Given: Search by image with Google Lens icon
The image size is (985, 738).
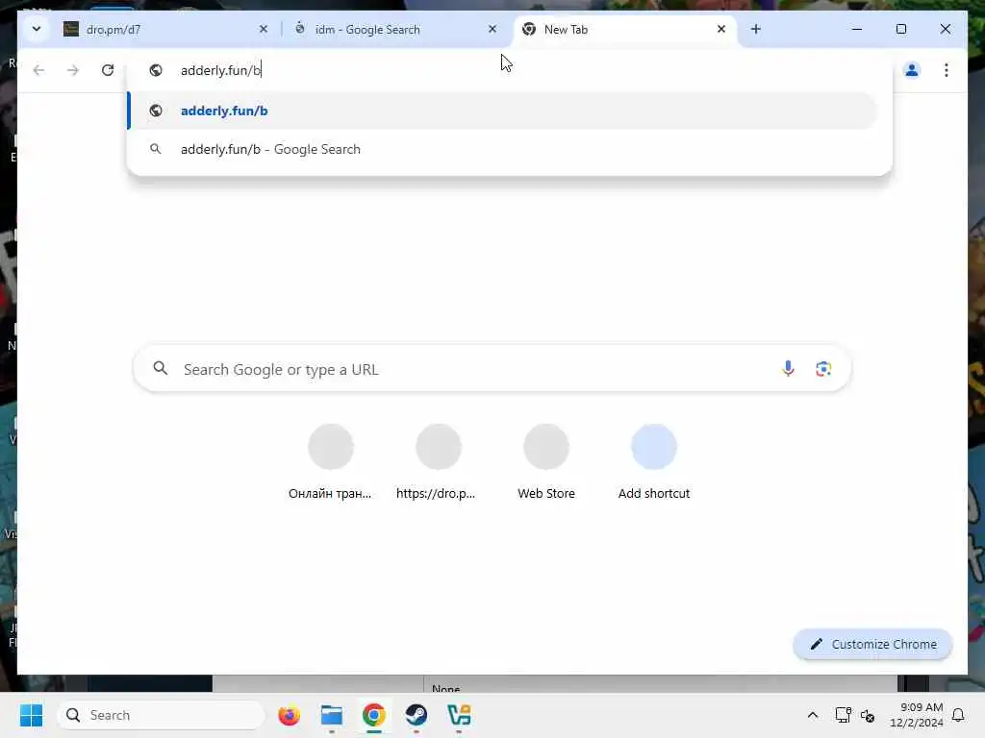Looking at the screenshot, I should click(x=823, y=369).
